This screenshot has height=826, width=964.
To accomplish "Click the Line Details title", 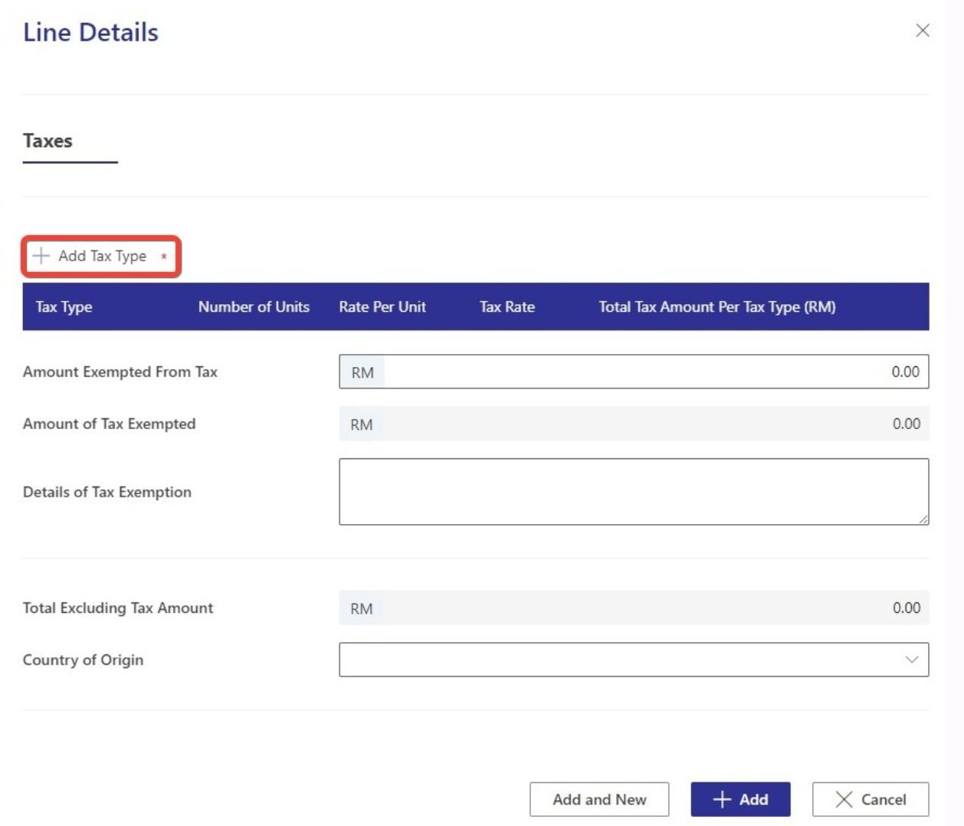I will [90, 32].
